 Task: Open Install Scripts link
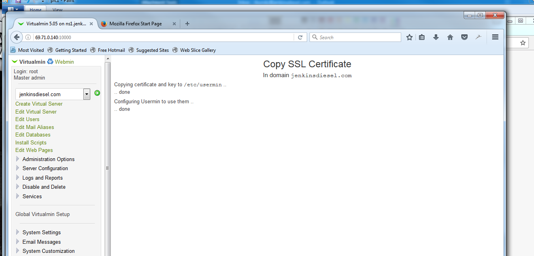[31, 142]
